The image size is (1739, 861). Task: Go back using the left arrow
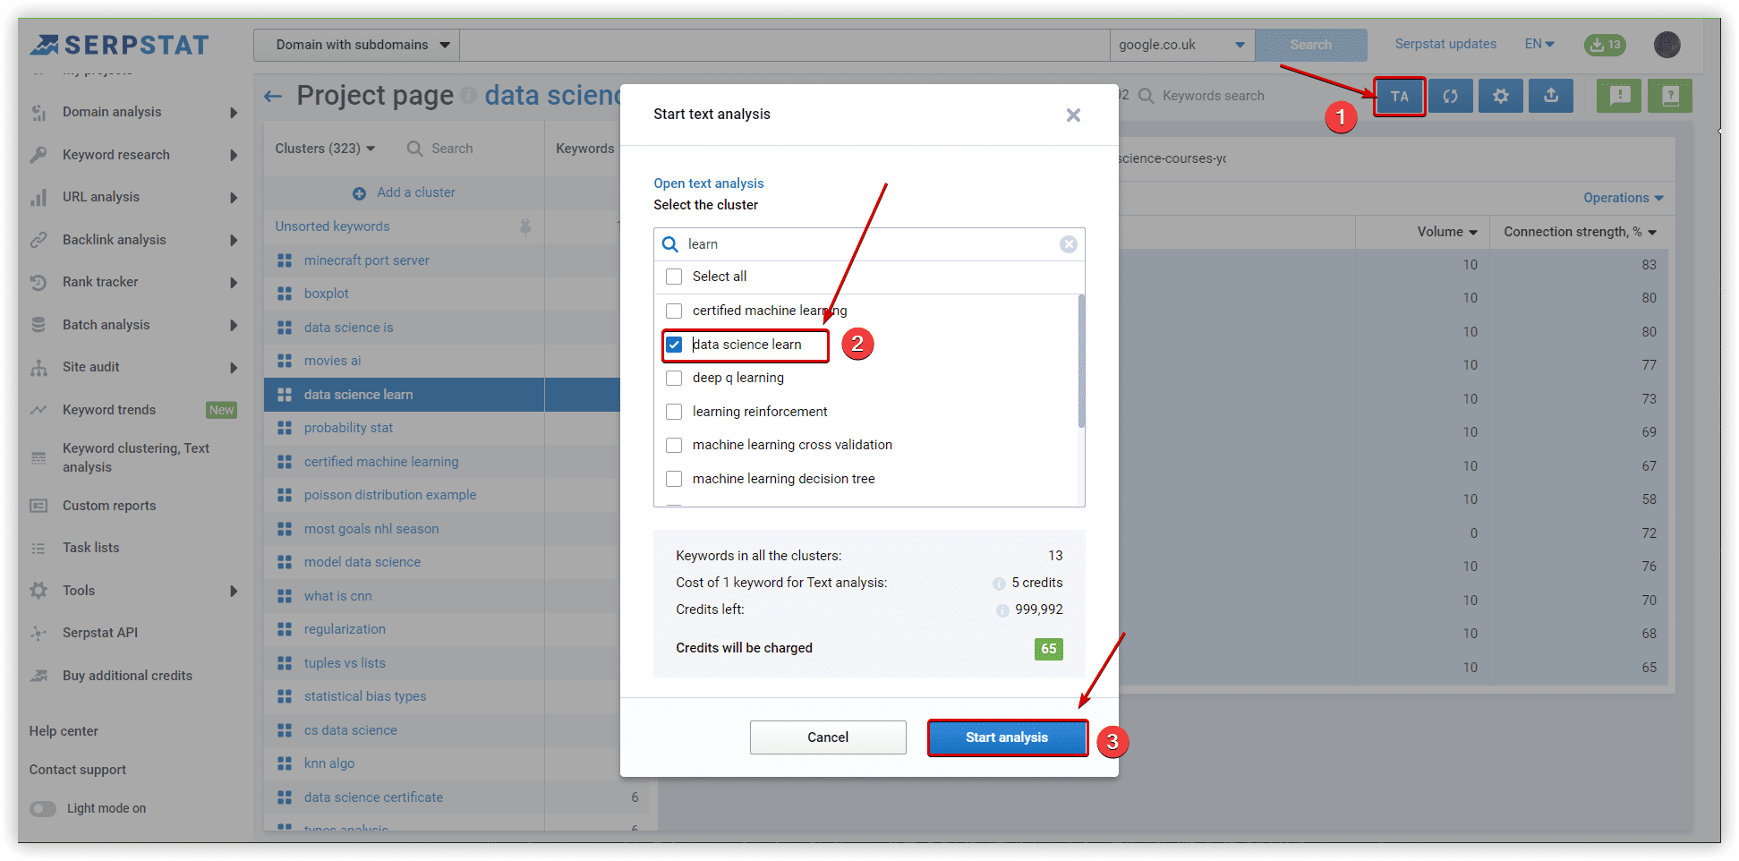coord(273,96)
